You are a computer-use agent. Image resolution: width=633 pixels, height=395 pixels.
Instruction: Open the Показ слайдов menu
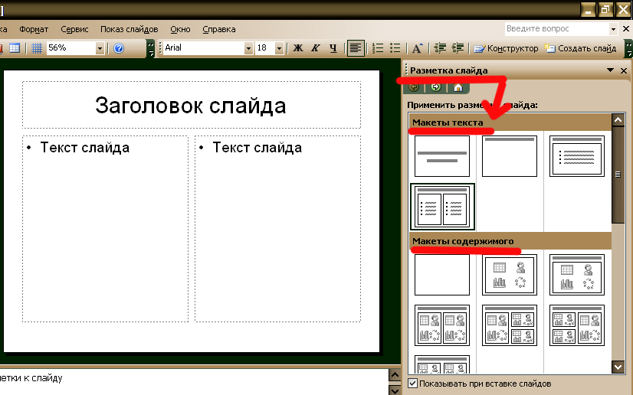click(x=129, y=29)
